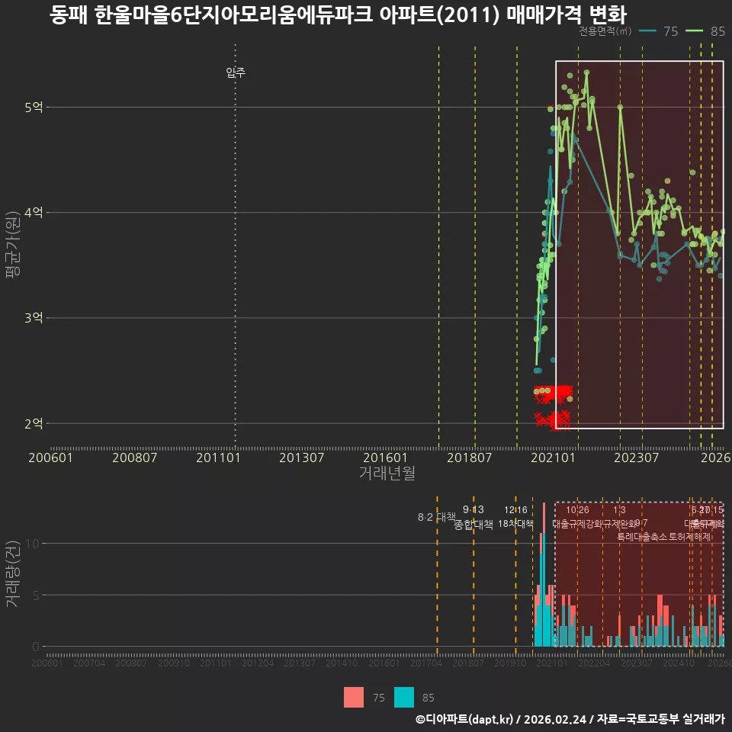Click the 전용면적(㎡) legend title

point(605,31)
